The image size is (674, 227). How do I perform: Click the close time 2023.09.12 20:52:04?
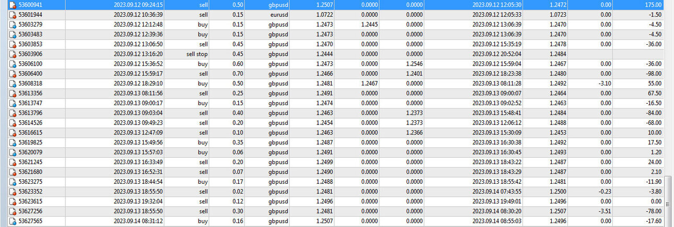(497, 54)
